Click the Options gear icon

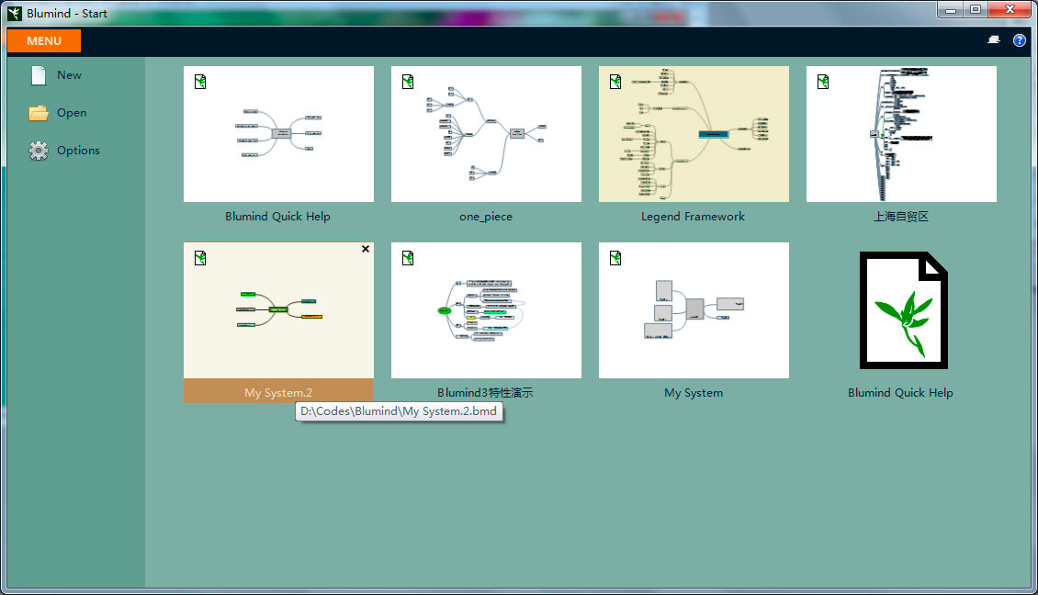39,151
